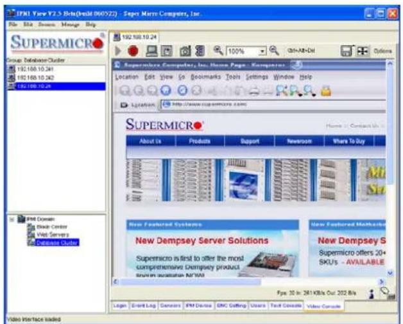The width and height of the screenshot is (403, 324).
Task: Open Where To Buy navigation item
Action: 349,141
